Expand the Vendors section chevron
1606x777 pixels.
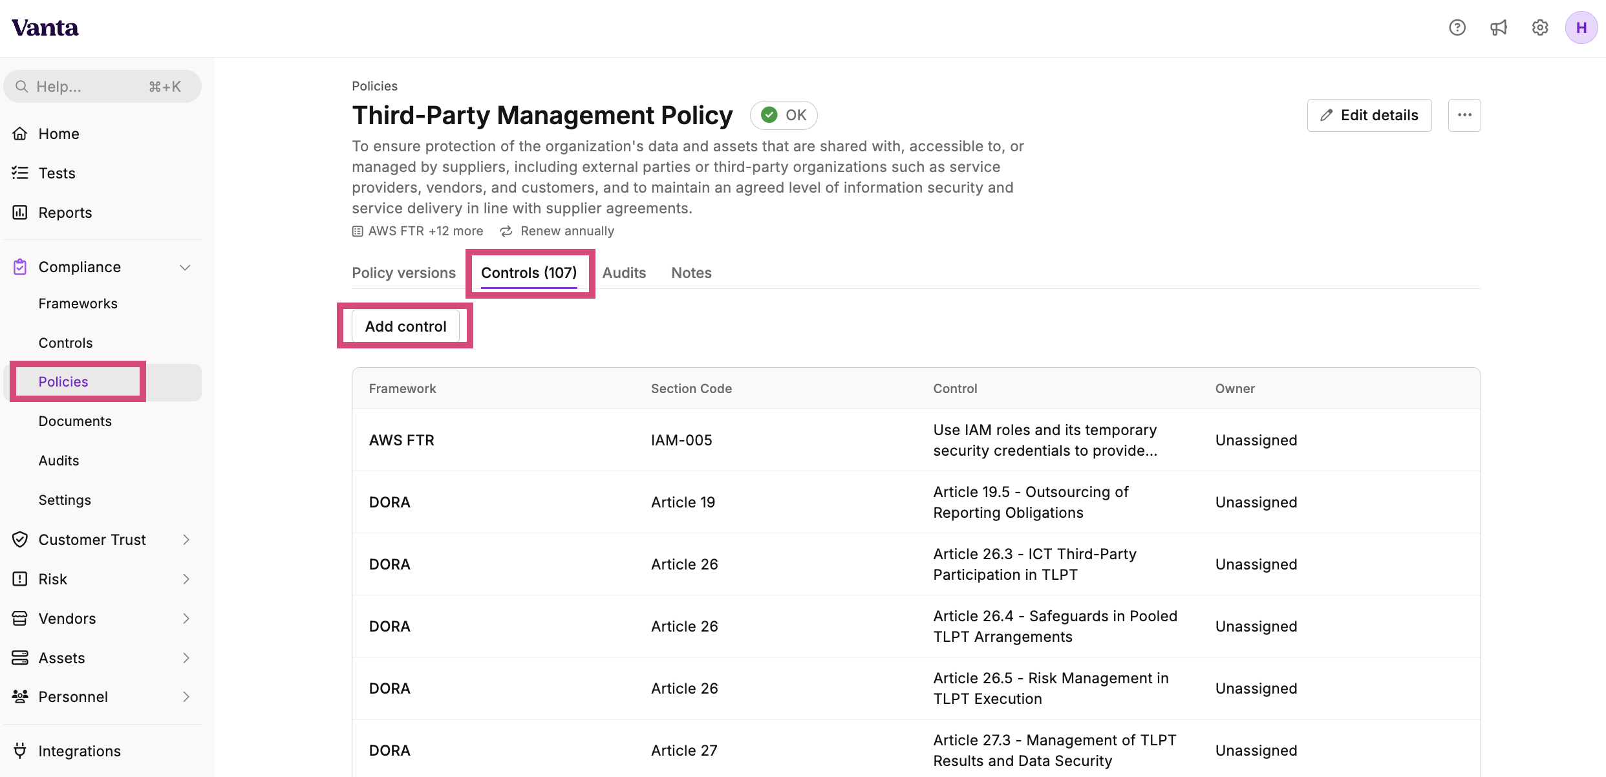point(186,619)
